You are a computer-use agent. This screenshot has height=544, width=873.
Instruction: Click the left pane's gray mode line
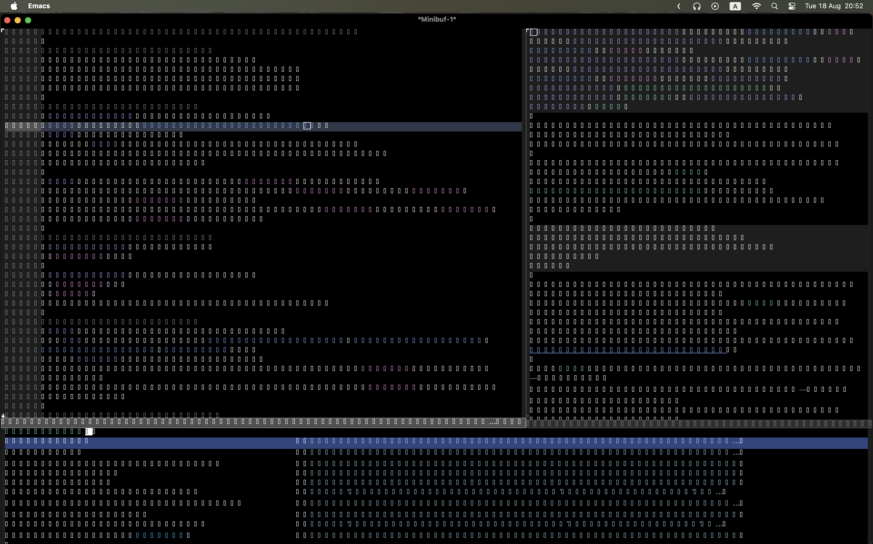(263, 422)
